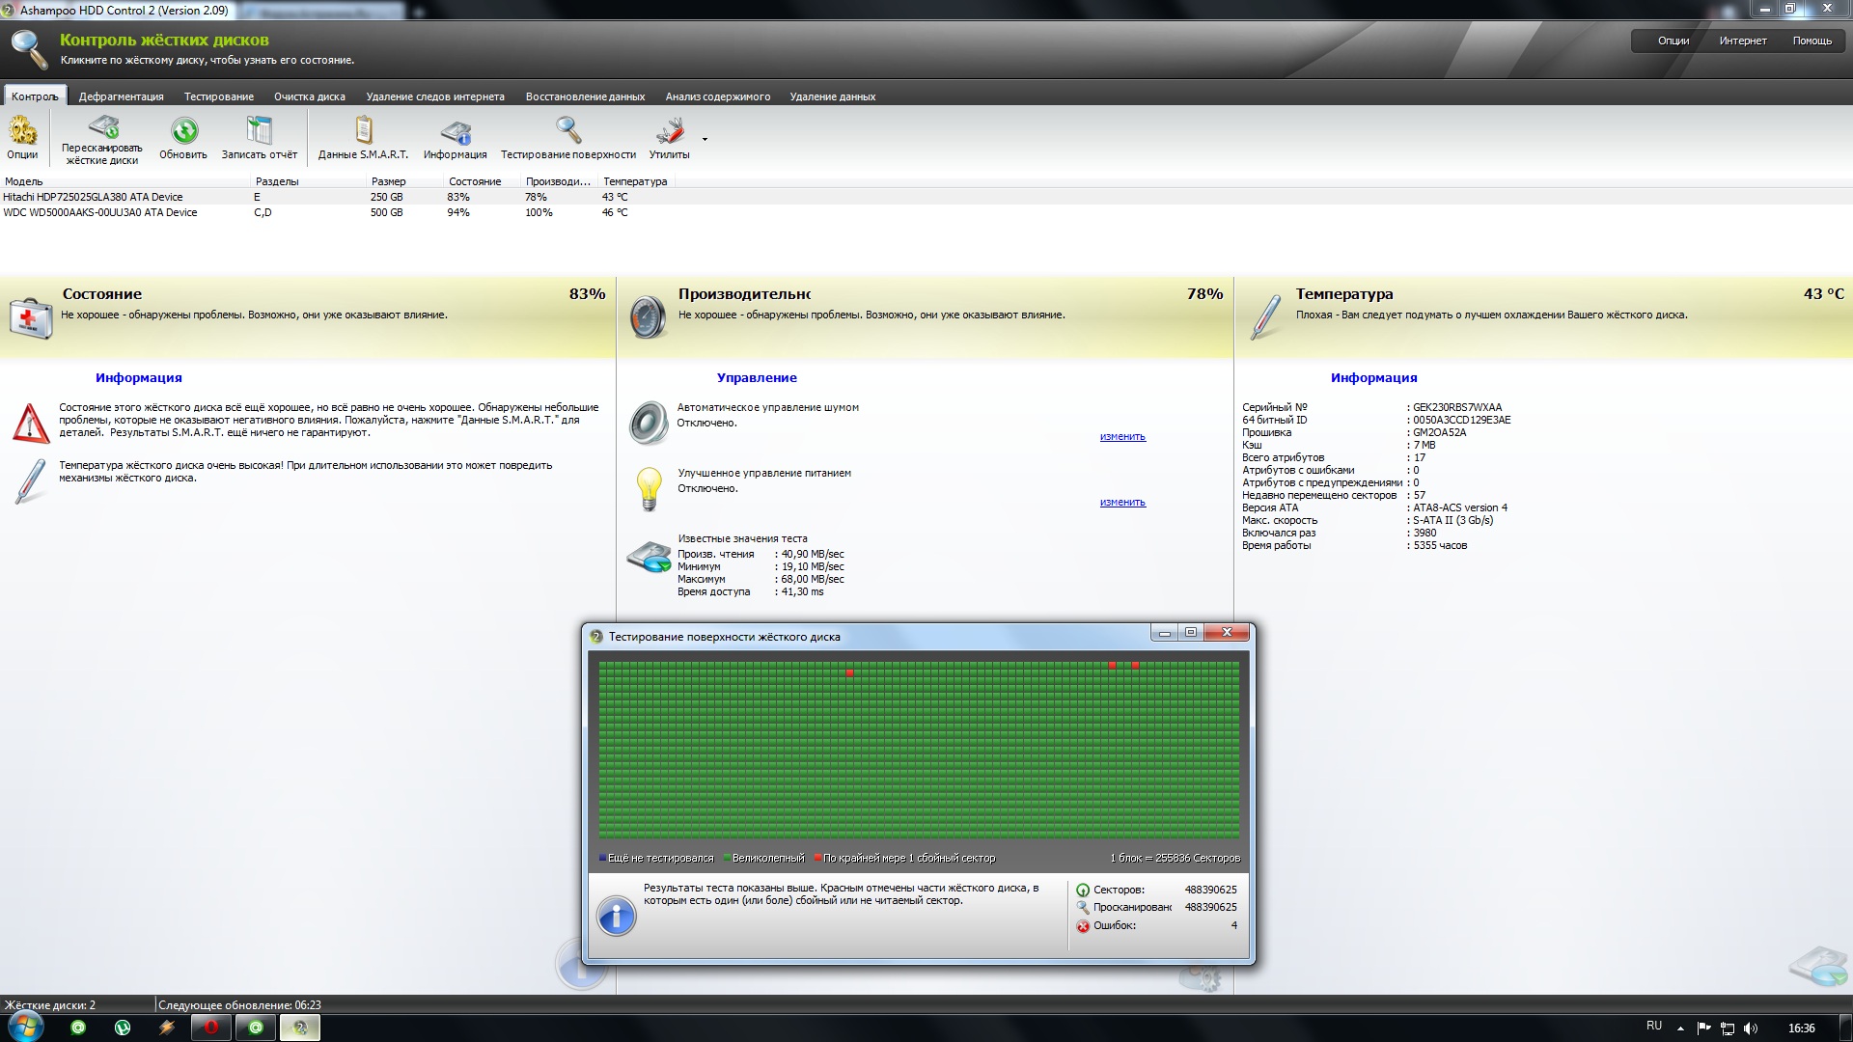Click Следующее обновление status entry
The height and width of the screenshot is (1042, 1853).
coord(239,1004)
